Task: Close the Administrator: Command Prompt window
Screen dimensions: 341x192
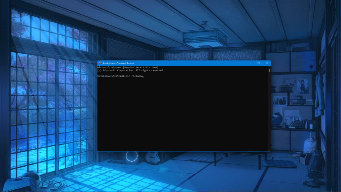Action: pyautogui.click(x=267, y=63)
